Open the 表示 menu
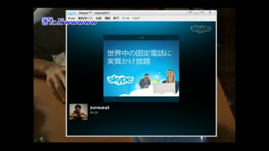Screen dimensions: 269x151 click(116, 18)
